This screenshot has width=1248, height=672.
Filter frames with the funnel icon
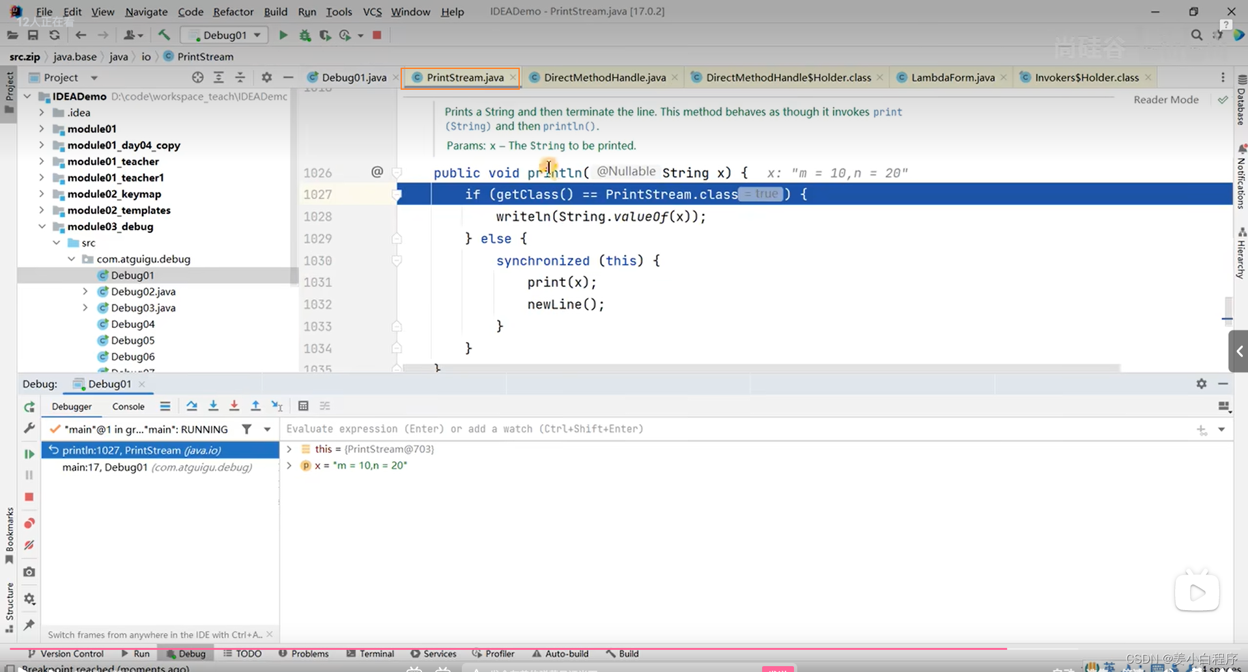click(246, 429)
